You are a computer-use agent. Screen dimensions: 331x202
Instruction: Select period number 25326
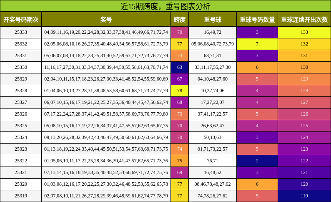(21, 114)
